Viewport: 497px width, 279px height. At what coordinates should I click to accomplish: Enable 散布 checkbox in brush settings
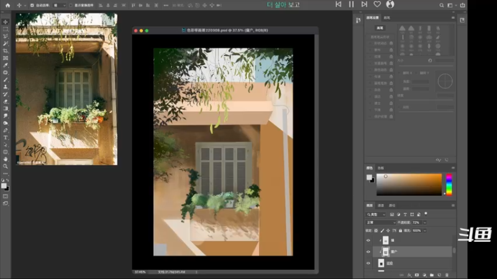click(x=370, y=50)
